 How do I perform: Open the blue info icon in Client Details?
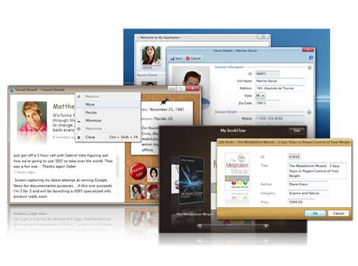[x=311, y=58]
